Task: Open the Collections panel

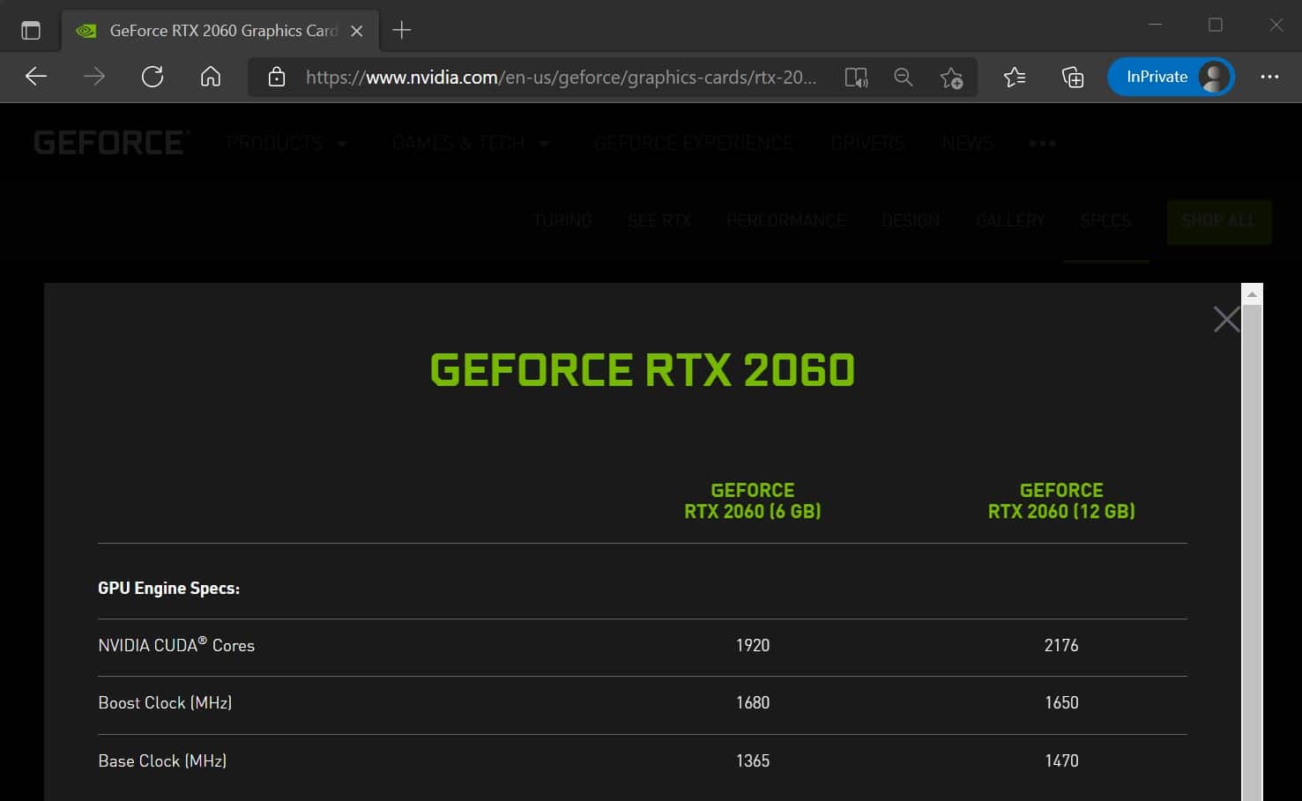Action: click(1073, 78)
